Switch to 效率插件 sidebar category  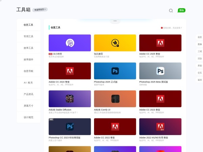28,60
